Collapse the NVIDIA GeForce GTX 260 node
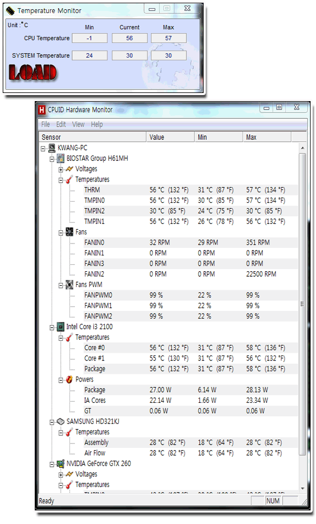Screen dimensions: 316x524 pos(52,465)
